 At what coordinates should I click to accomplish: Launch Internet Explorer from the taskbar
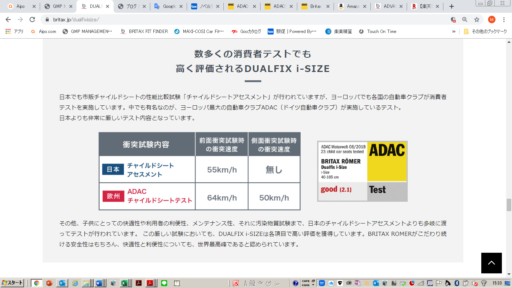point(75,283)
